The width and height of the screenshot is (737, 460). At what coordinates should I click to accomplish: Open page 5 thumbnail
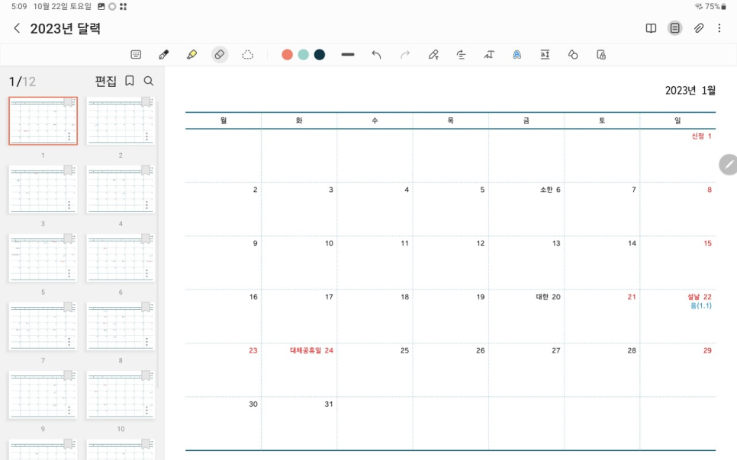(x=43, y=257)
